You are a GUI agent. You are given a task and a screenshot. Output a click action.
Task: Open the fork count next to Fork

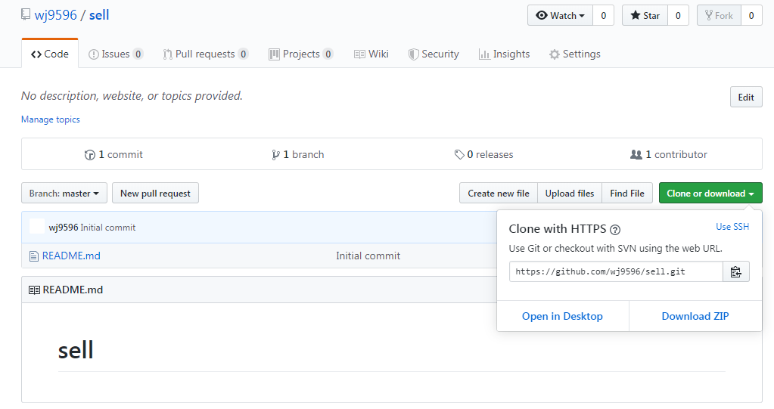[x=751, y=15]
